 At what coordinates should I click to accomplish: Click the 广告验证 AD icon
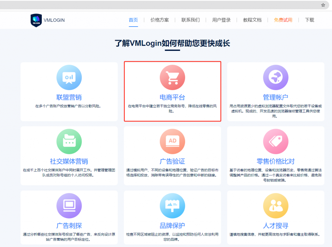click(172, 141)
